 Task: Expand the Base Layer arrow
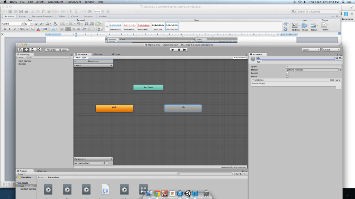click(x=75, y=61)
